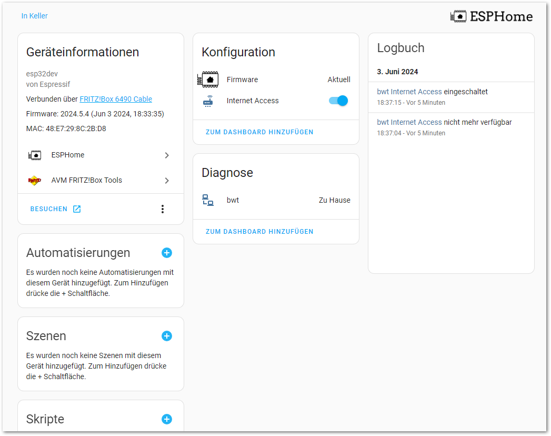Viewport: 551px width, 436px height.
Task: Click the MAC address 48:E7:29:8C:2B:D8
Action: [x=66, y=128]
